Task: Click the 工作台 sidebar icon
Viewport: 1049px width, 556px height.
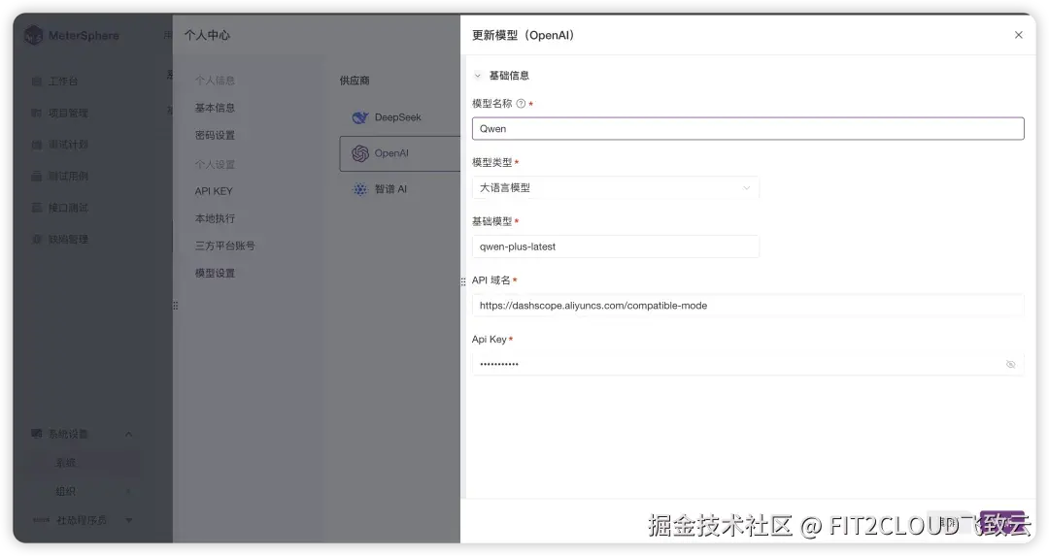Action: [37, 82]
